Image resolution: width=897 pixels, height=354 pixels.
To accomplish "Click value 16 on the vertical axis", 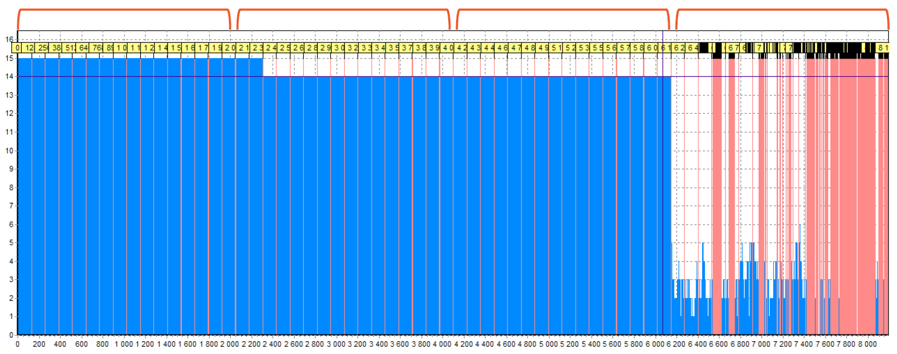I will [x=9, y=40].
